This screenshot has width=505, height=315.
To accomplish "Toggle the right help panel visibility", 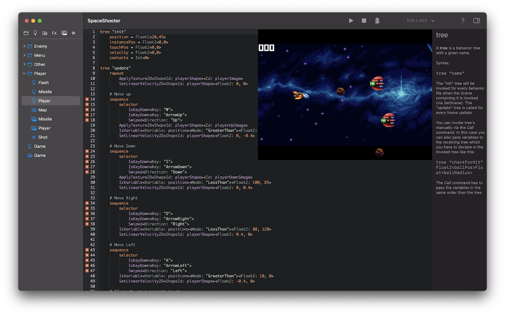I will click(476, 21).
